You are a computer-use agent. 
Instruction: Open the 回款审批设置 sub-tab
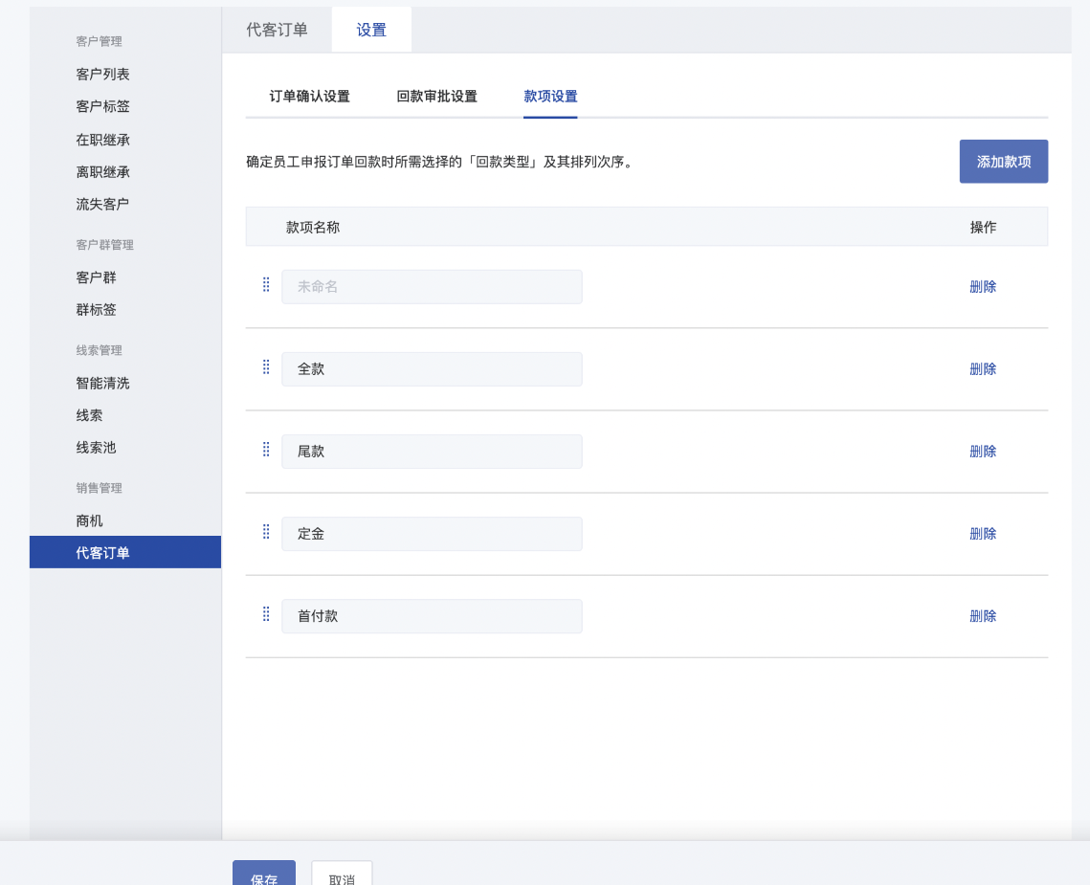[436, 97]
